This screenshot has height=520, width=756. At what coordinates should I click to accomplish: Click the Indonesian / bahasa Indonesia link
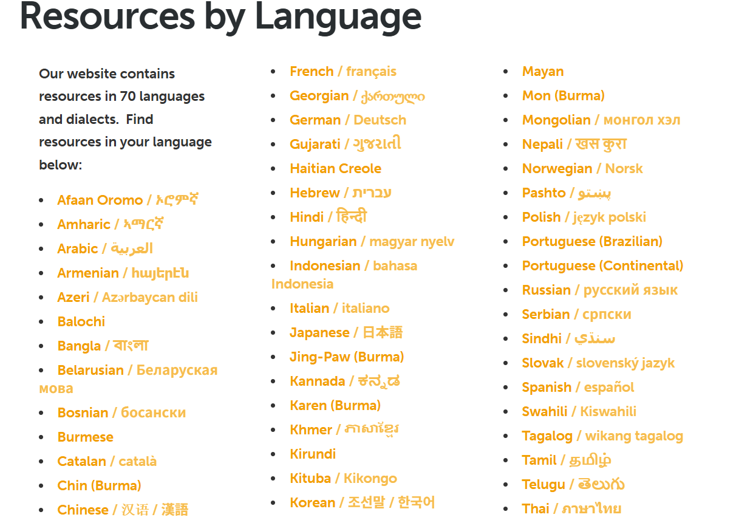[x=344, y=275]
